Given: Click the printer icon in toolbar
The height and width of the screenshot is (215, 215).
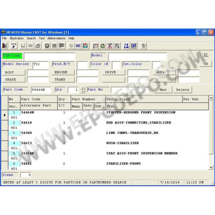Looking at the screenshot, I should [x=38, y=46].
